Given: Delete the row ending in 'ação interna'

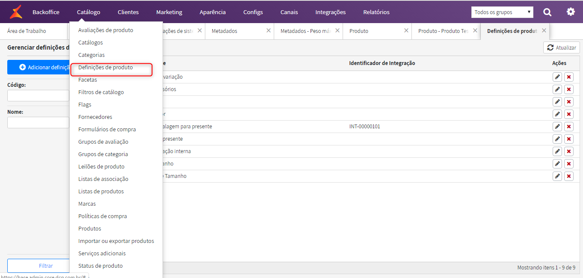Looking at the screenshot, I should coord(569,151).
